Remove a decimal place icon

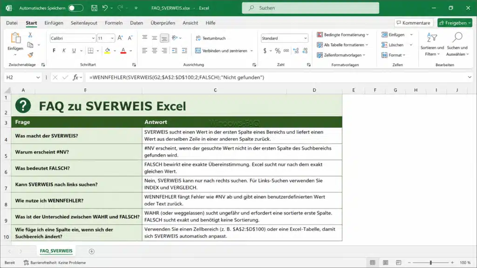(305, 51)
